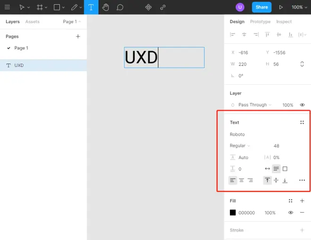This screenshot has height=240, width=311.
Task: Click align horizontal centers icon
Action: pyautogui.click(x=244, y=35)
